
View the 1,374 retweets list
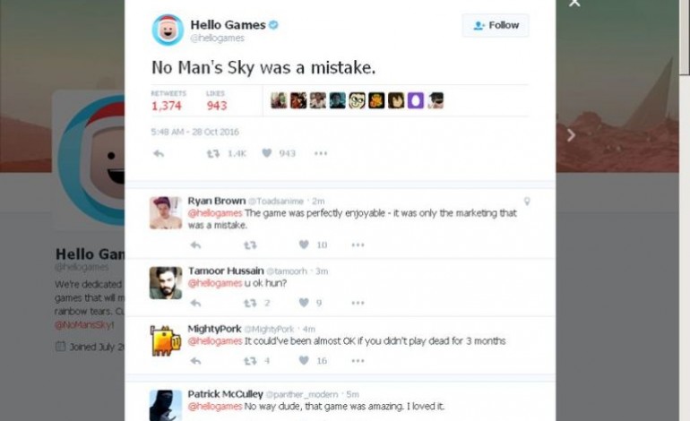168,101
